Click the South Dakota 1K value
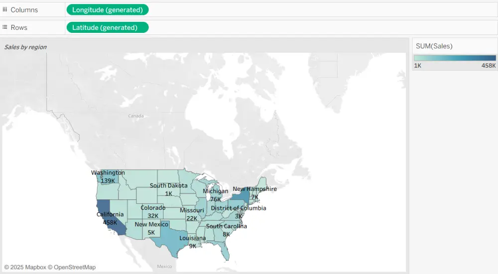Screen dimensions: 498x274 pos(169,193)
